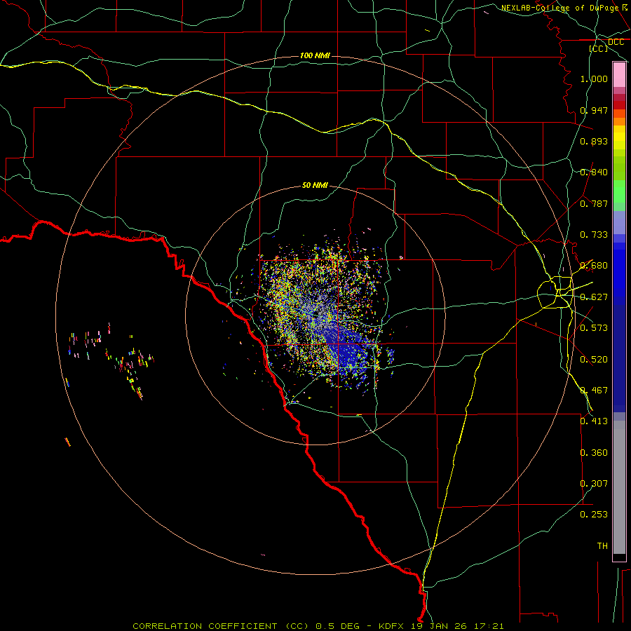Select the DCC label above the color scale
Image resolution: width=631 pixels, height=631 pixels.
[x=616, y=42]
